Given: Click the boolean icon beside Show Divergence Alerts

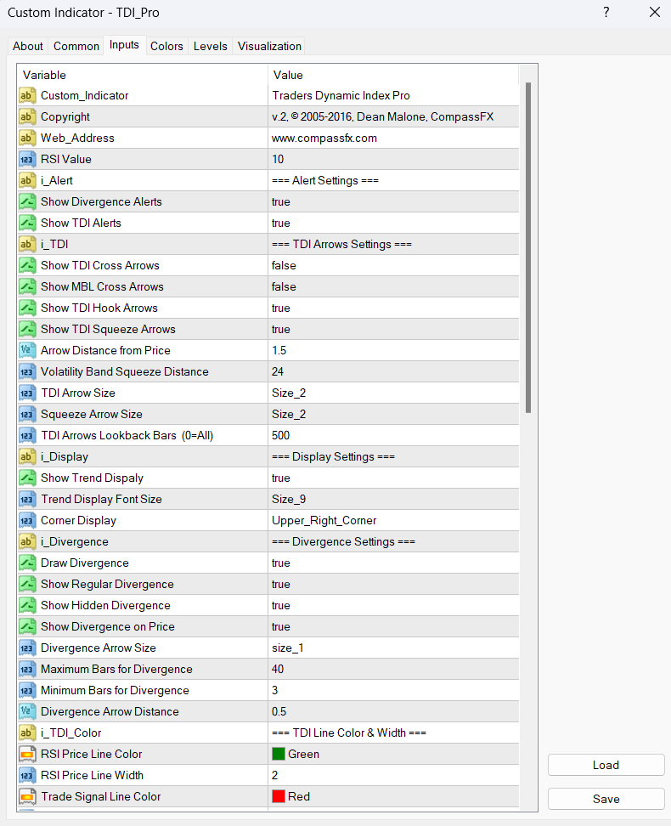Looking at the screenshot, I should (27, 201).
